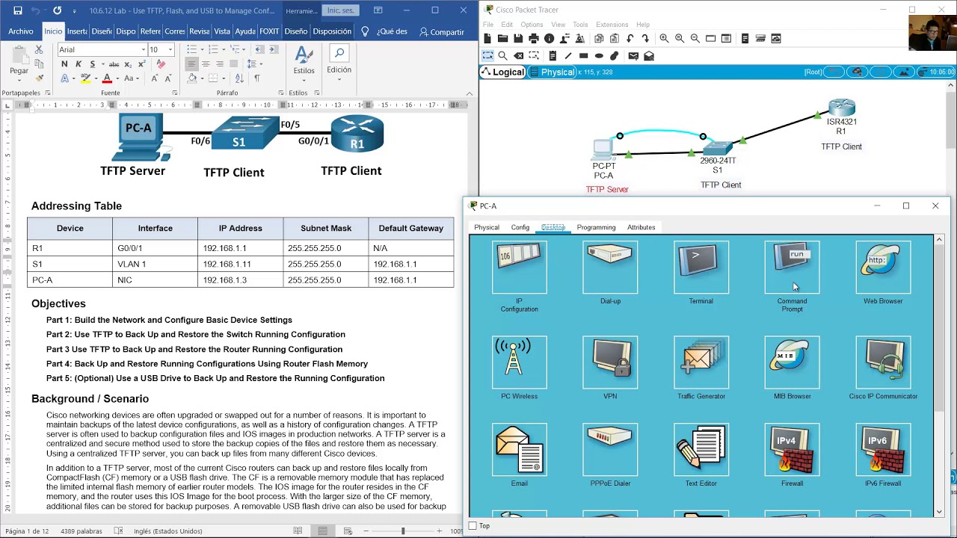Launch the Web Browser app
Viewport: 957px width, 538px height.
pyautogui.click(x=883, y=268)
